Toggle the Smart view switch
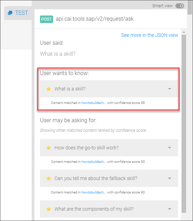The image size is (193, 221). click(x=180, y=6)
